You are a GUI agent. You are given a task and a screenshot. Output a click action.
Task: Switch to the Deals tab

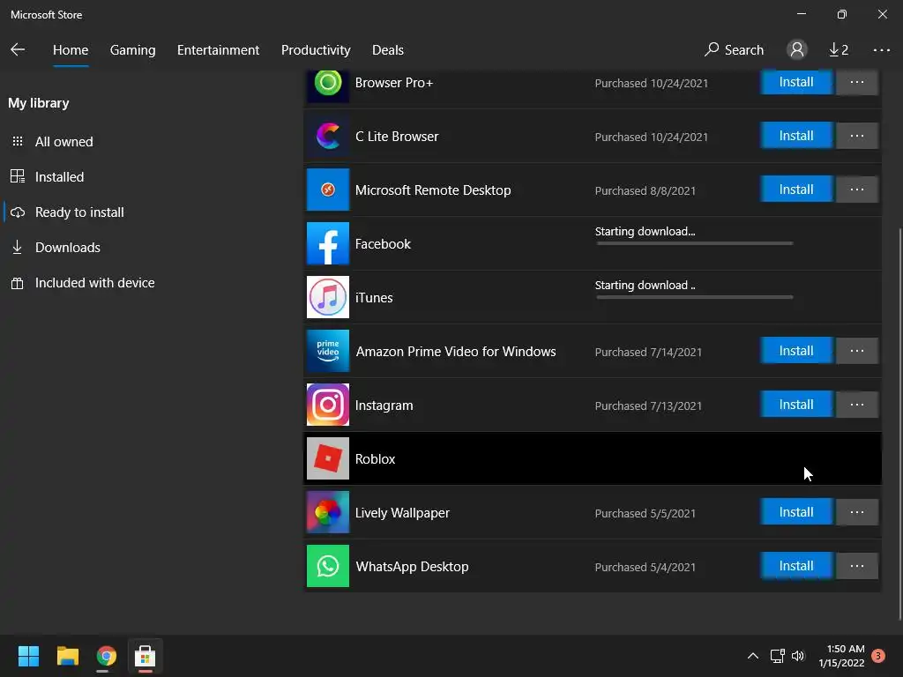388,50
